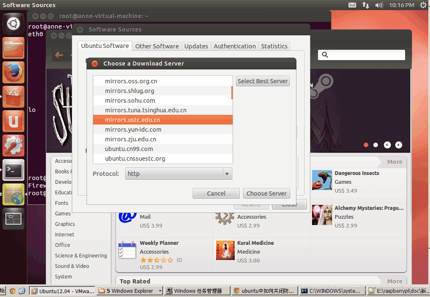Image resolution: width=430 pixels, height=297 pixels.
Task: Click More link beside Top Rated
Action: (395, 281)
